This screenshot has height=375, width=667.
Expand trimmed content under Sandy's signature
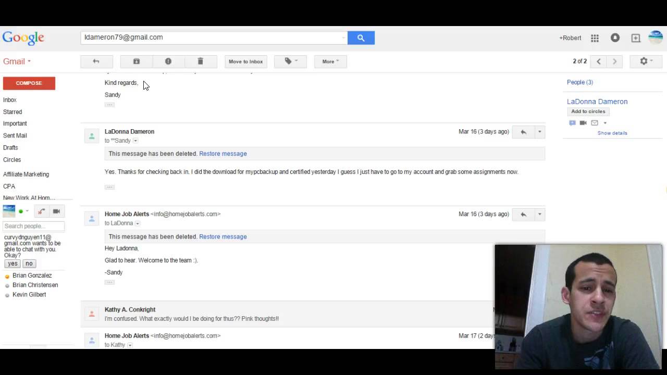[109, 105]
